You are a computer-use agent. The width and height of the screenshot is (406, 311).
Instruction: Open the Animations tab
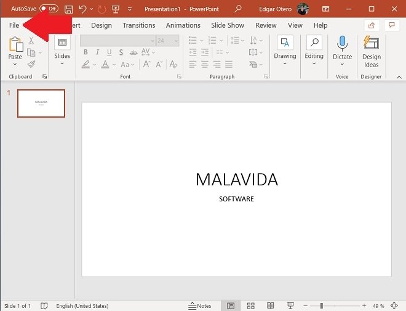[183, 25]
